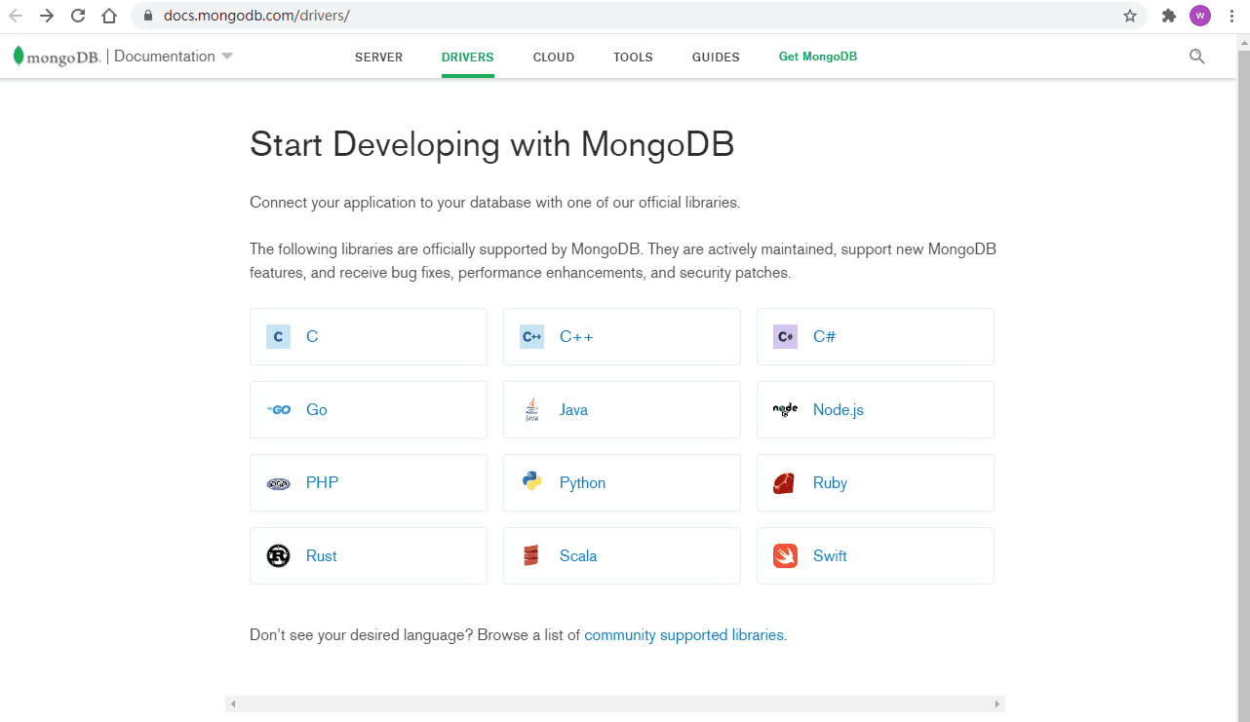Click the horizontal scrollbar track

(614, 703)
